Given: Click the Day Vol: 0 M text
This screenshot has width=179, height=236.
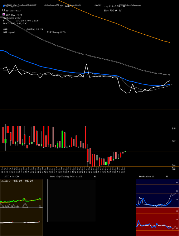Looking at the screenshot, I should (x=112, y=10).
